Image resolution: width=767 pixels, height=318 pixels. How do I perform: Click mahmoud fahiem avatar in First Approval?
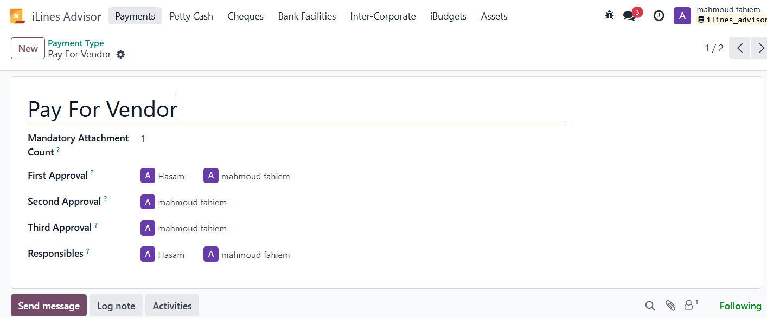[211, 176]
